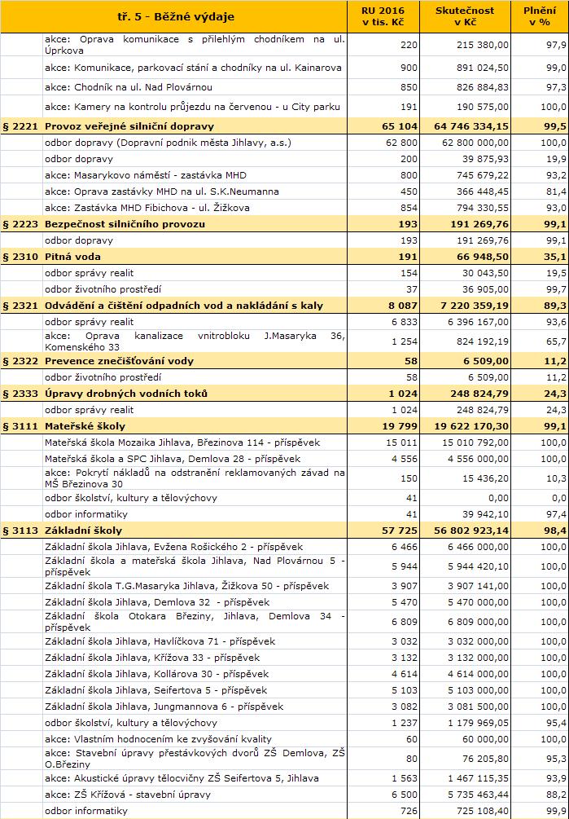569x819 pixels.
Task: Select 'Základní škola Jihlava, Evžena Rošického 2'
Action: coord(173,547)
